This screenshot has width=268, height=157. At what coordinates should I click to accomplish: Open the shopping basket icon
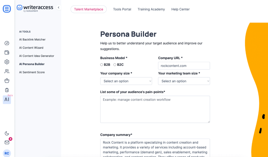coord(7,80)
